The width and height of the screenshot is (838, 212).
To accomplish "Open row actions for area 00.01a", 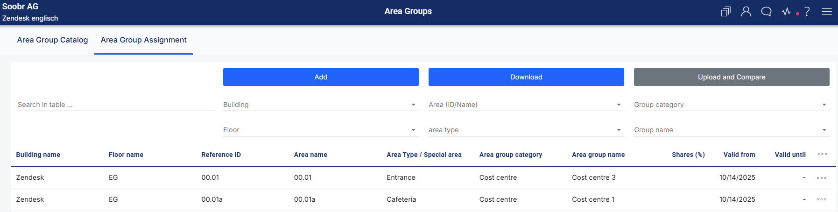I will point(822,199).
